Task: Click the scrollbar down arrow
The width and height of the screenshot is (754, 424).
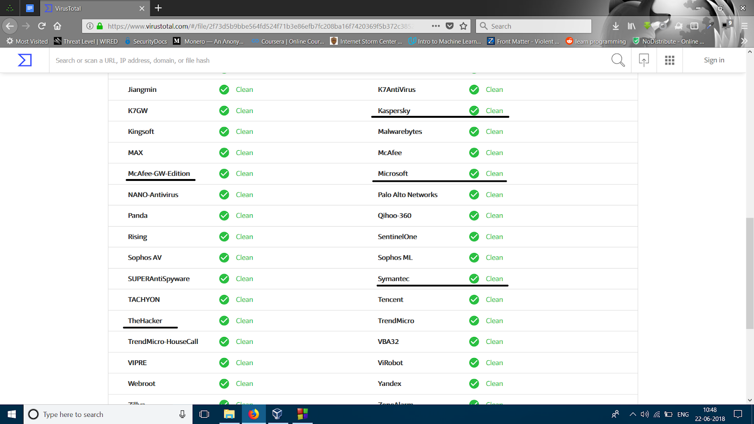Action: 750,400
